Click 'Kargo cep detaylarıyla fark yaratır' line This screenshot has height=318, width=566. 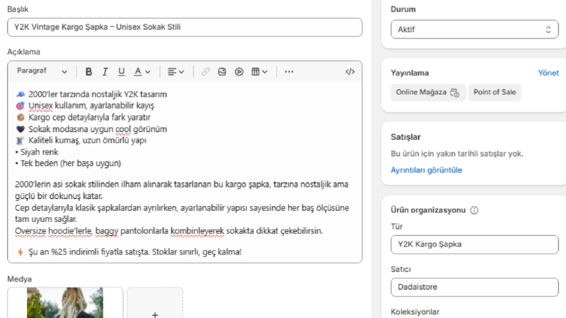(84, 117)
